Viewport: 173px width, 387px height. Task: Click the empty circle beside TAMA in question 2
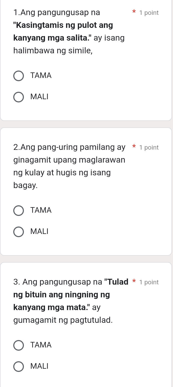tap(19, 211)
